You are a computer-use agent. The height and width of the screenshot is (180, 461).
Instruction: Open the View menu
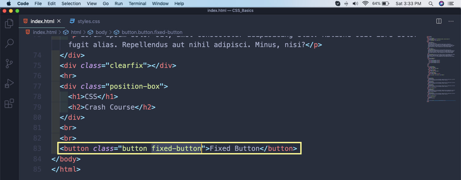click(x=92, y=4)
